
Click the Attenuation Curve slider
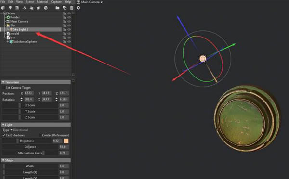30,153
